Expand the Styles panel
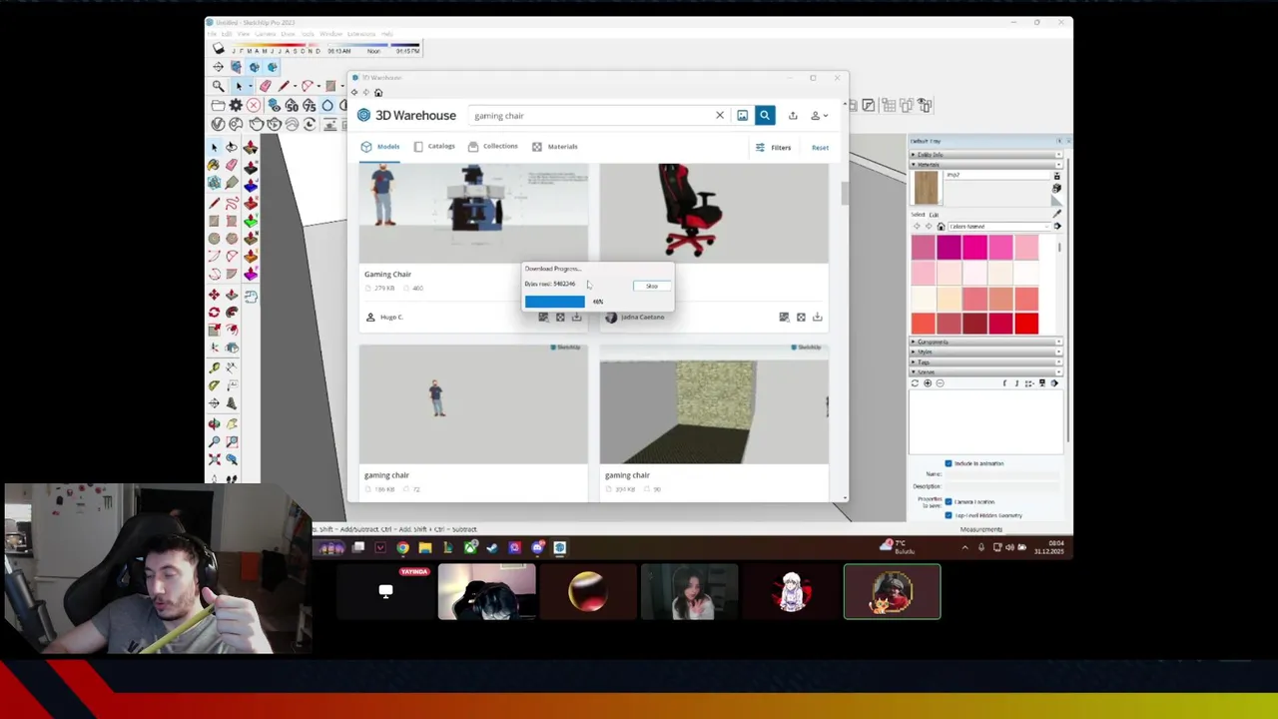1278x719 pixels. (x=985, y=352)
